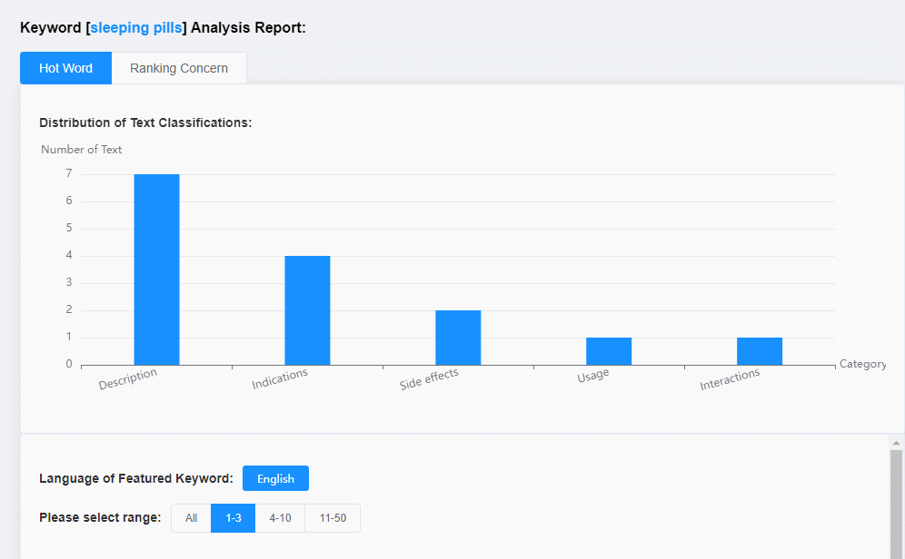Select English as featured keyword language

pyautogui.click(x=275, y=478)
